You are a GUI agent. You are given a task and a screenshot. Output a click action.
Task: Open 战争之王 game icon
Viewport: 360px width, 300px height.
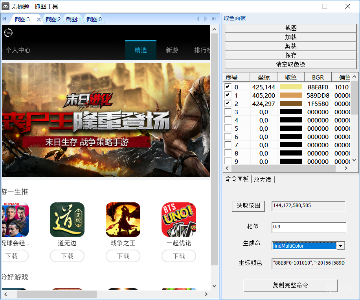click(x=123, y=220)
